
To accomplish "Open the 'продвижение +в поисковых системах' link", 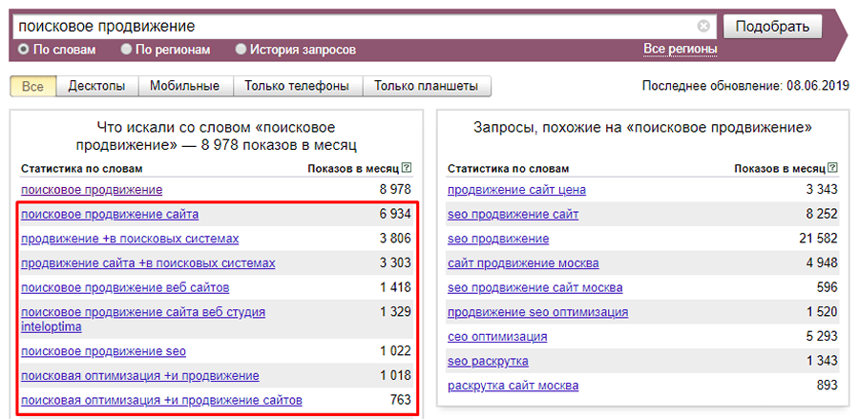I will point(130,238).
